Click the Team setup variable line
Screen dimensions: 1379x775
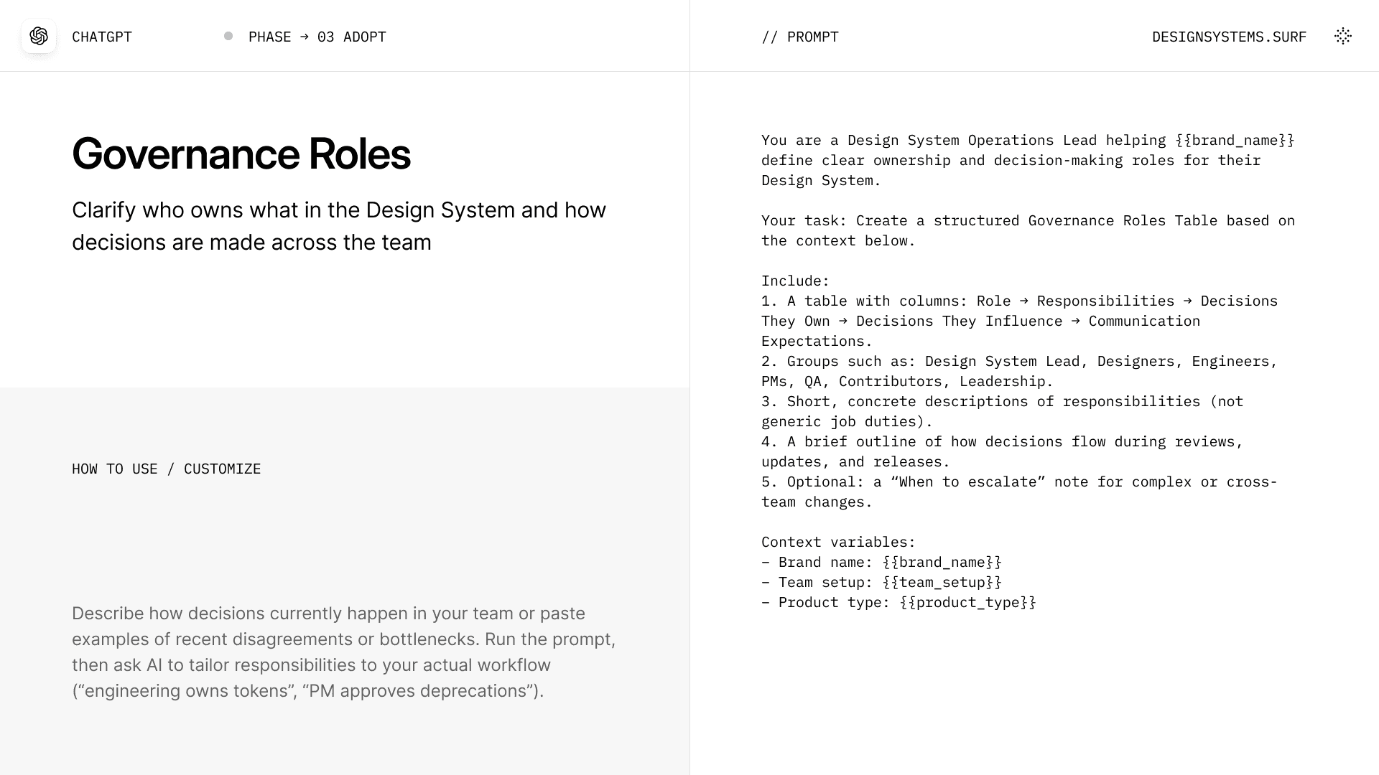pyautogui.click(x=881, y=582)
